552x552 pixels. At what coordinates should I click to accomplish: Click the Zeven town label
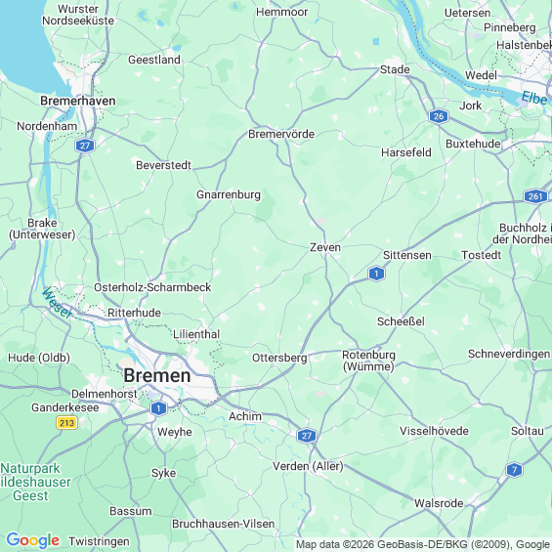(x=325, y=247)
